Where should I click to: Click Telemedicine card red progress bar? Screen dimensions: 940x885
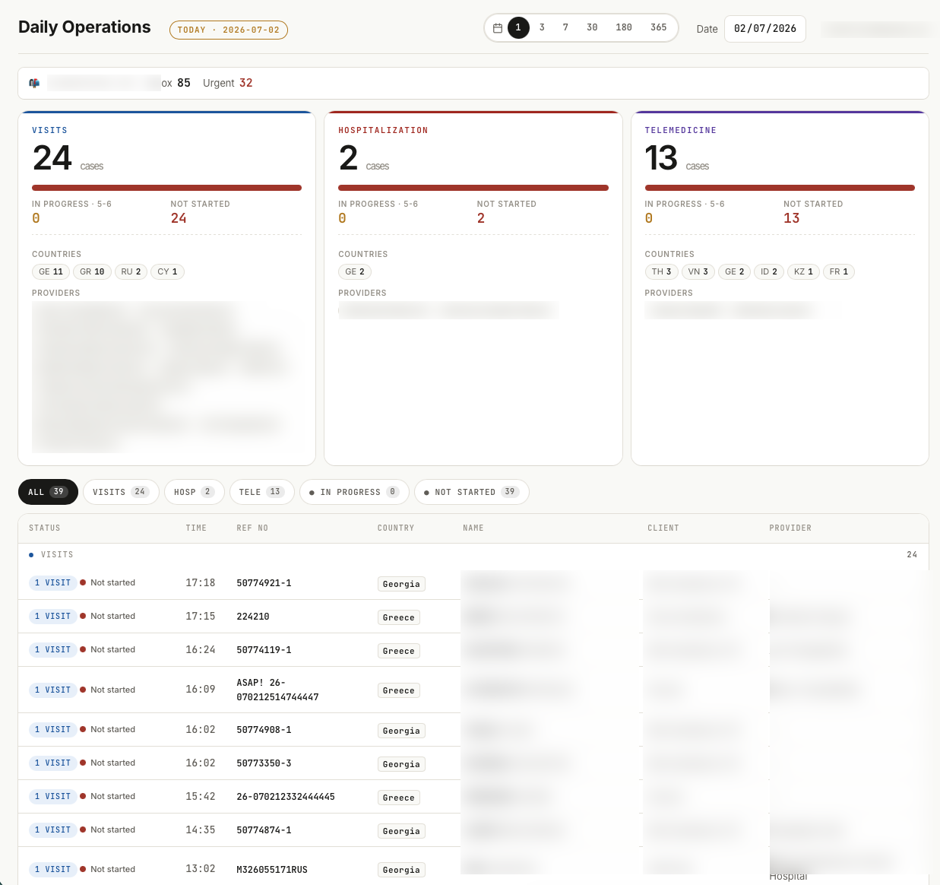click(x=780, y=188)
